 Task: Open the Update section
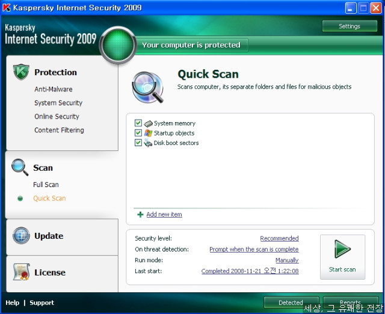click(x=49, y=236)
